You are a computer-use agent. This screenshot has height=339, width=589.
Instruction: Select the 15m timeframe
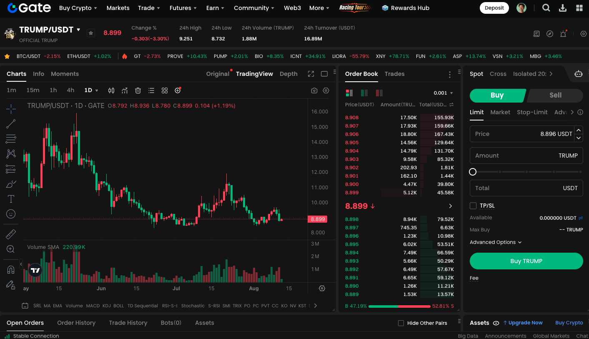click(33, 90)
